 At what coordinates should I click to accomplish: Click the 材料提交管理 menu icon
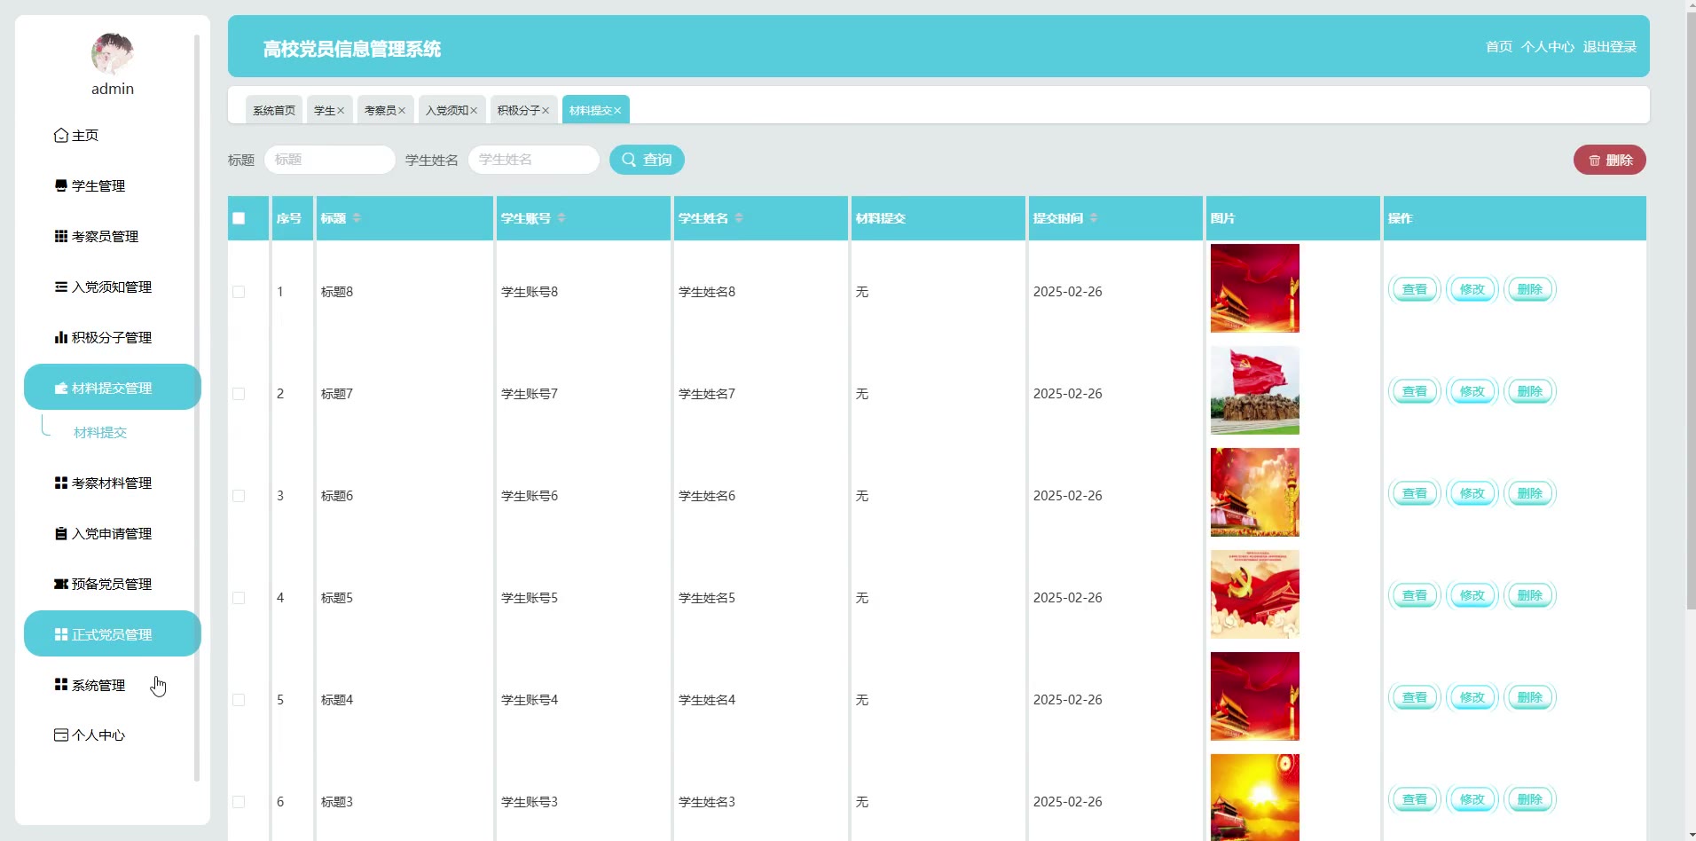click(61, 389)
